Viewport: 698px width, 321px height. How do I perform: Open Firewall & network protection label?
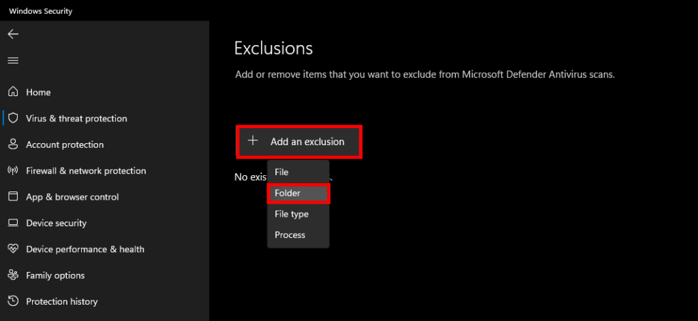pos(86,170)
